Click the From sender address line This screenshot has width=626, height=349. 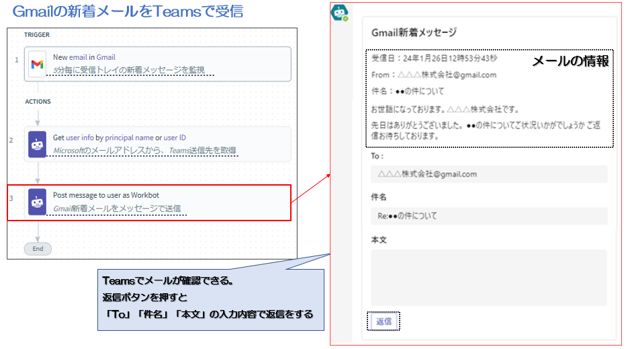(x=434, y=75)
